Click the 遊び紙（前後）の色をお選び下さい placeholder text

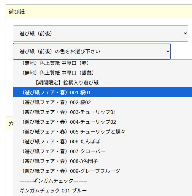click(x=60, y=51)
